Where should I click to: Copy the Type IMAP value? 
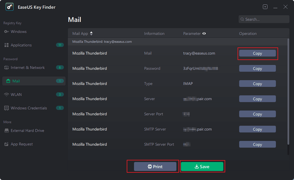click(x=257, y=84)
